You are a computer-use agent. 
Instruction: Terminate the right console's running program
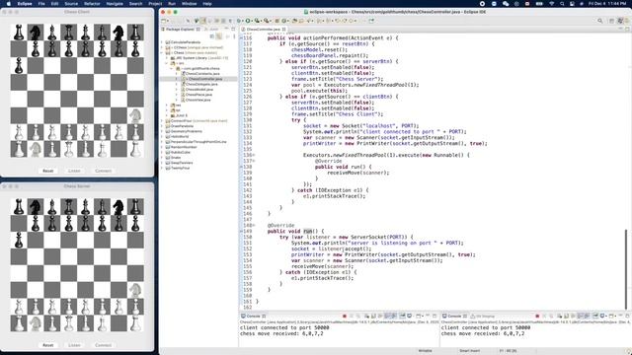click(x=537, y=316)
